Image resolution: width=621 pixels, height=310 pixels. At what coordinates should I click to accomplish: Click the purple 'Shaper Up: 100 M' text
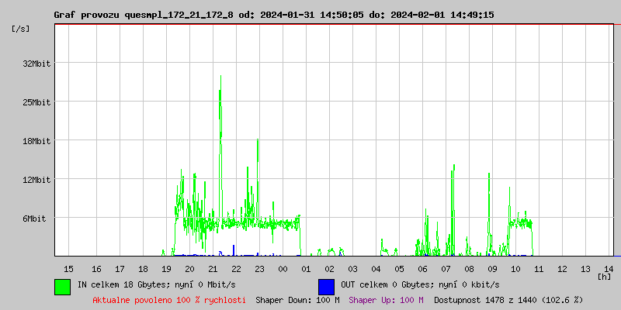386,300
